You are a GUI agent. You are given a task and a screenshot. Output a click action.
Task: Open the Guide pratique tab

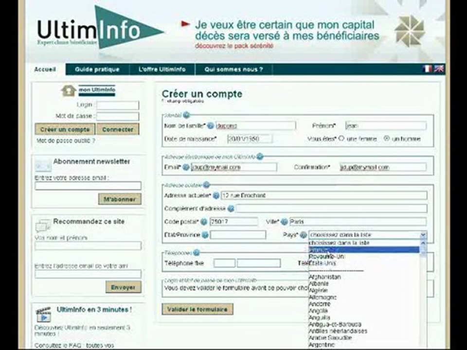click(97, 70)
